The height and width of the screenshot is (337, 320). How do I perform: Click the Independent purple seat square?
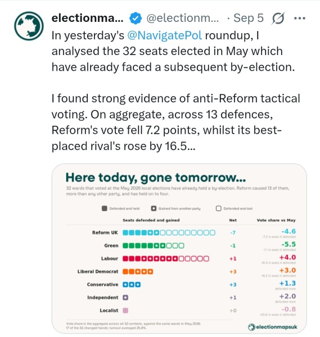(x=125, y=298)
